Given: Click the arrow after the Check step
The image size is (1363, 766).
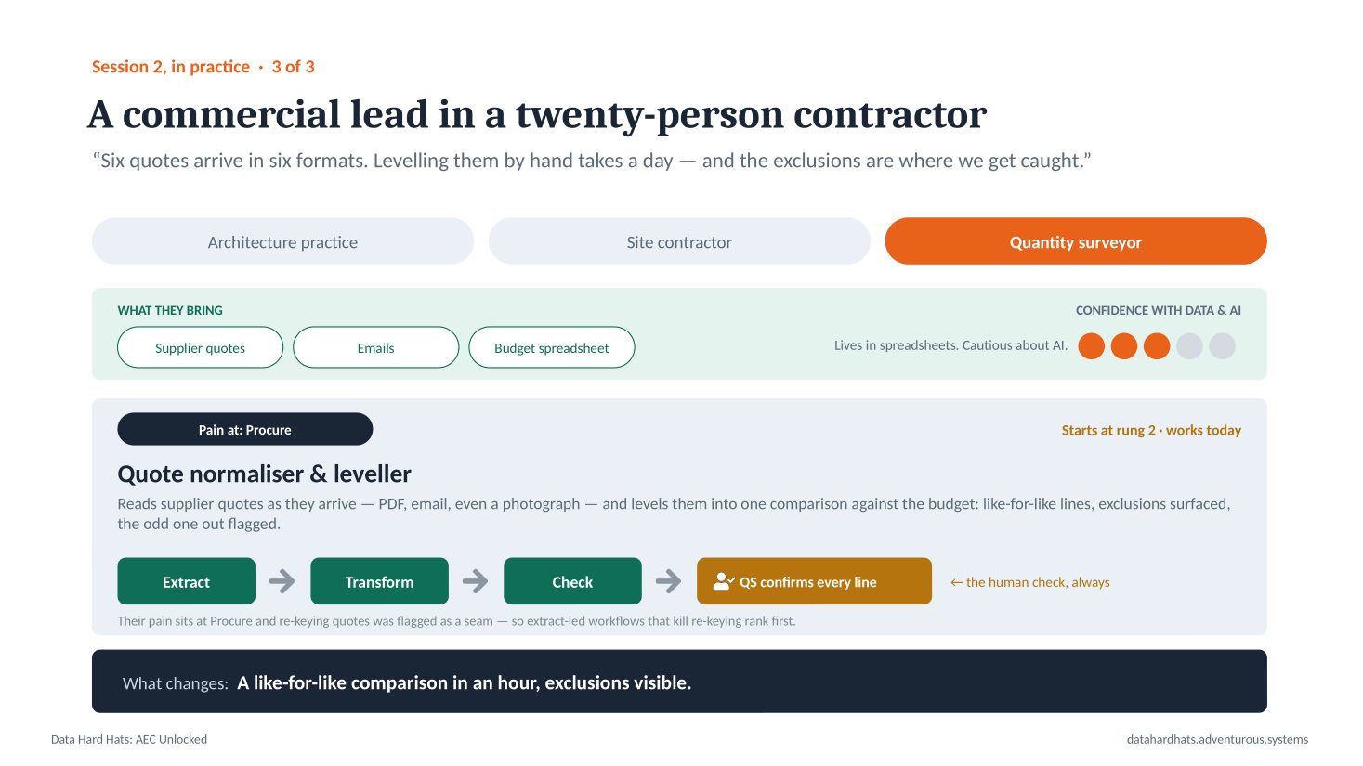Looking at the screenshot, I should point(669,581).
